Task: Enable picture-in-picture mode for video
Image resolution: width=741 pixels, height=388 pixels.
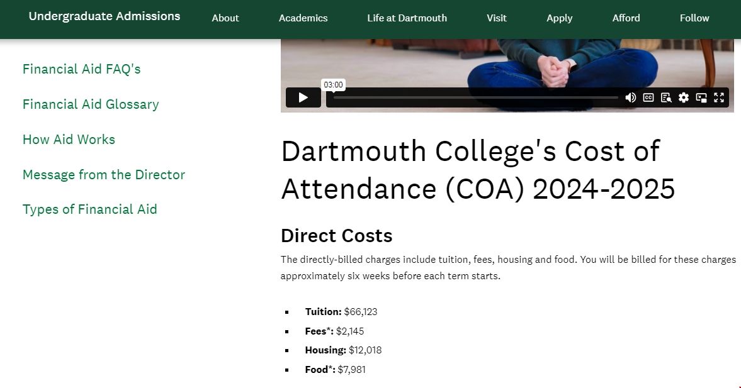Action: 701,97
